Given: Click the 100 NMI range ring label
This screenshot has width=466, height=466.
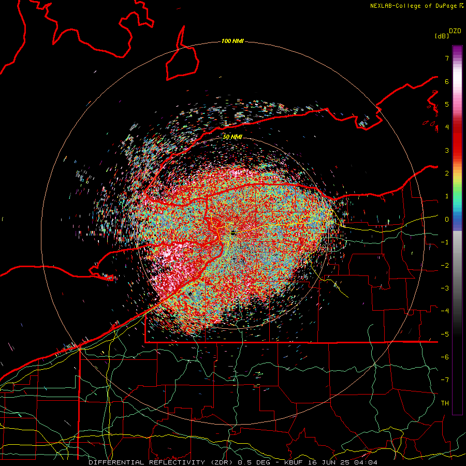Looking at the screenshot, I should pos(232,41).
